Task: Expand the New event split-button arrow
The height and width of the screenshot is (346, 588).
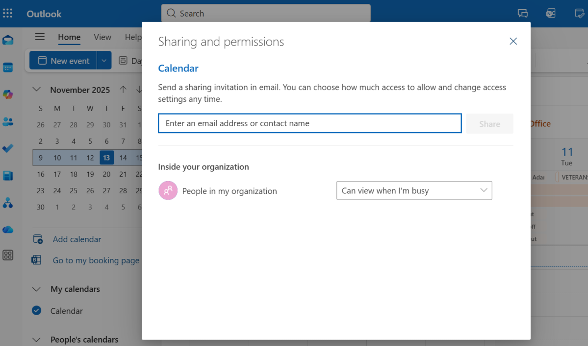Action: [x=103, y=60]
